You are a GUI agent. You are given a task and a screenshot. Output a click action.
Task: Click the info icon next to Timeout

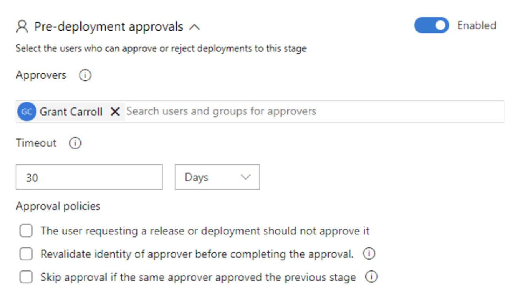pyautogui.click(x=75, y=143)
